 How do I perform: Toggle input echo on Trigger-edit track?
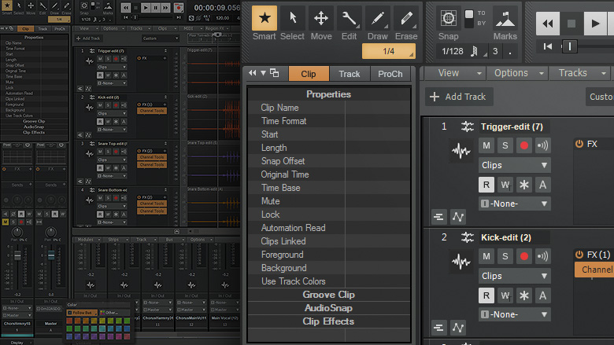pos(542,145)
